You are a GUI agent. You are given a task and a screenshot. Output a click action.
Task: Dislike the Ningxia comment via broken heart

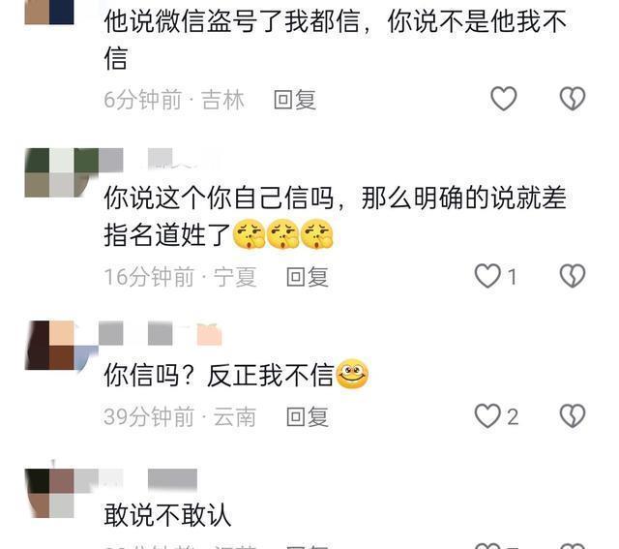click(573, 276)
